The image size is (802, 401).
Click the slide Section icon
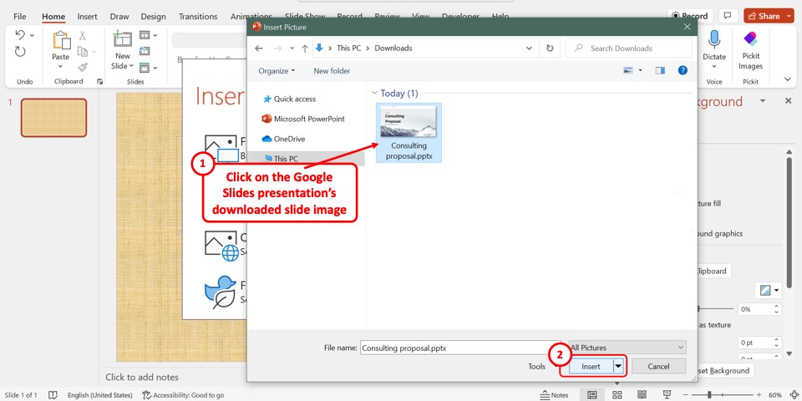click(x=145, y=67)
